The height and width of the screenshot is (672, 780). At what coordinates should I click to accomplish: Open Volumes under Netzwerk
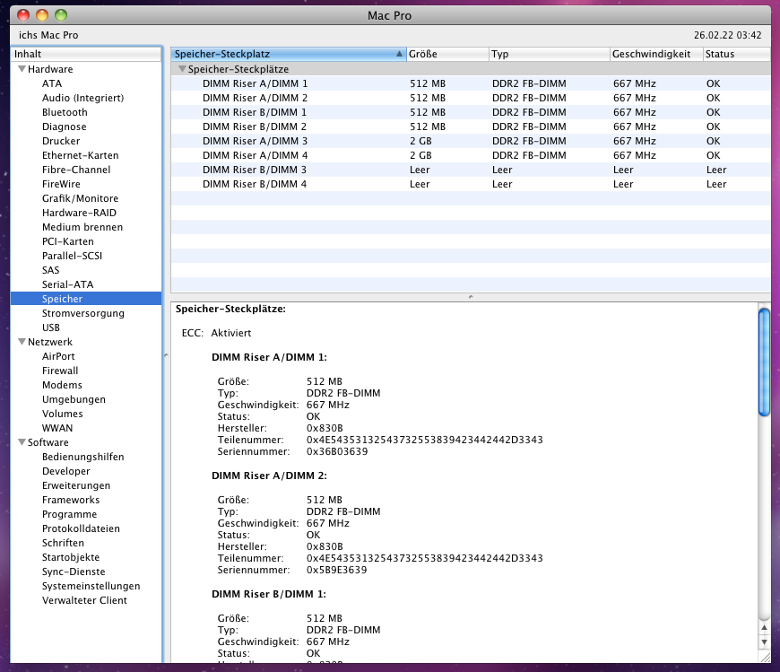point(62,414)
